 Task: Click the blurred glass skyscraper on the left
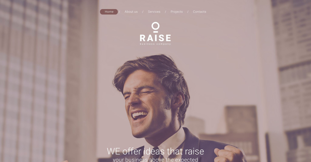pyautogui.click(x=34, y=81)
